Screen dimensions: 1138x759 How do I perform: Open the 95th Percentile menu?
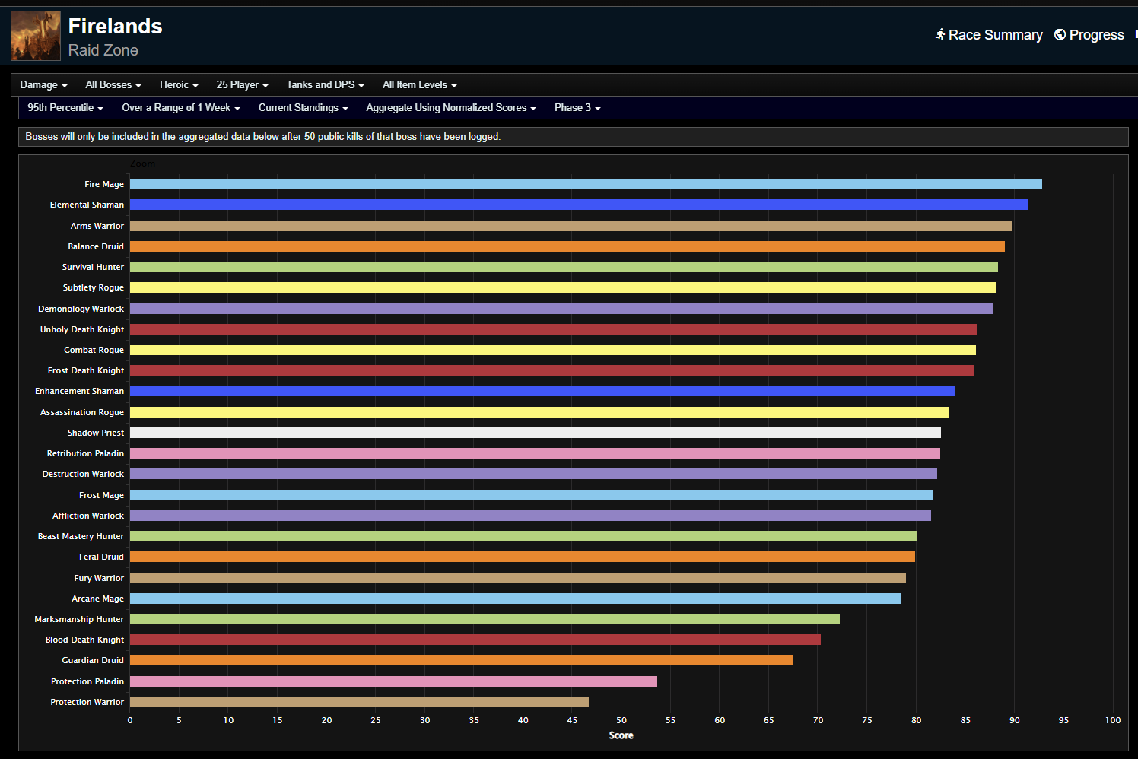[x=65, y=108]
